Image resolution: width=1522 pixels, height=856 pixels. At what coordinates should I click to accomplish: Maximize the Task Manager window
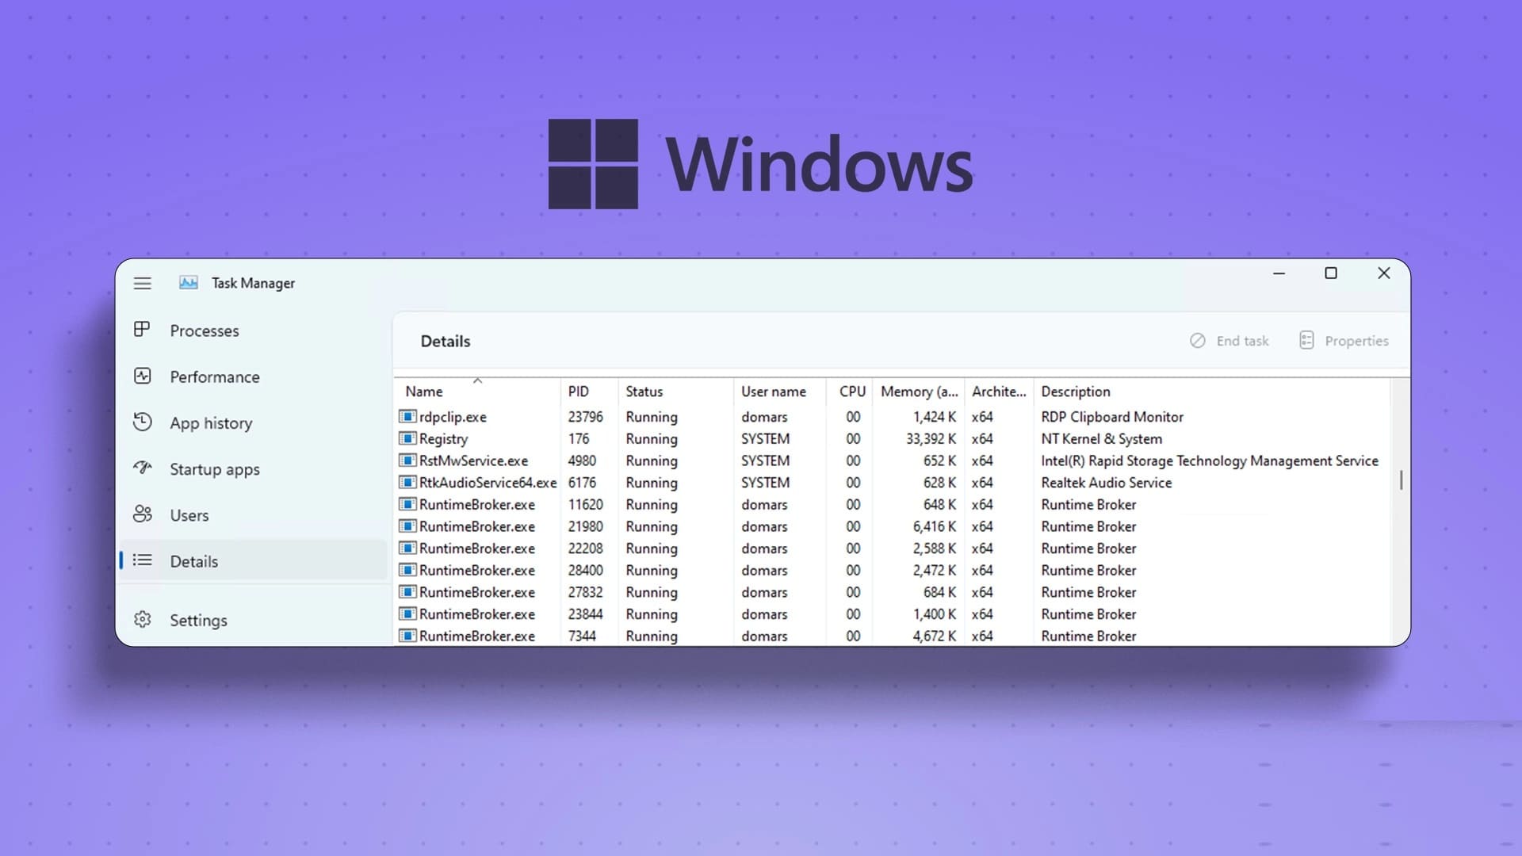point(1331,273)
